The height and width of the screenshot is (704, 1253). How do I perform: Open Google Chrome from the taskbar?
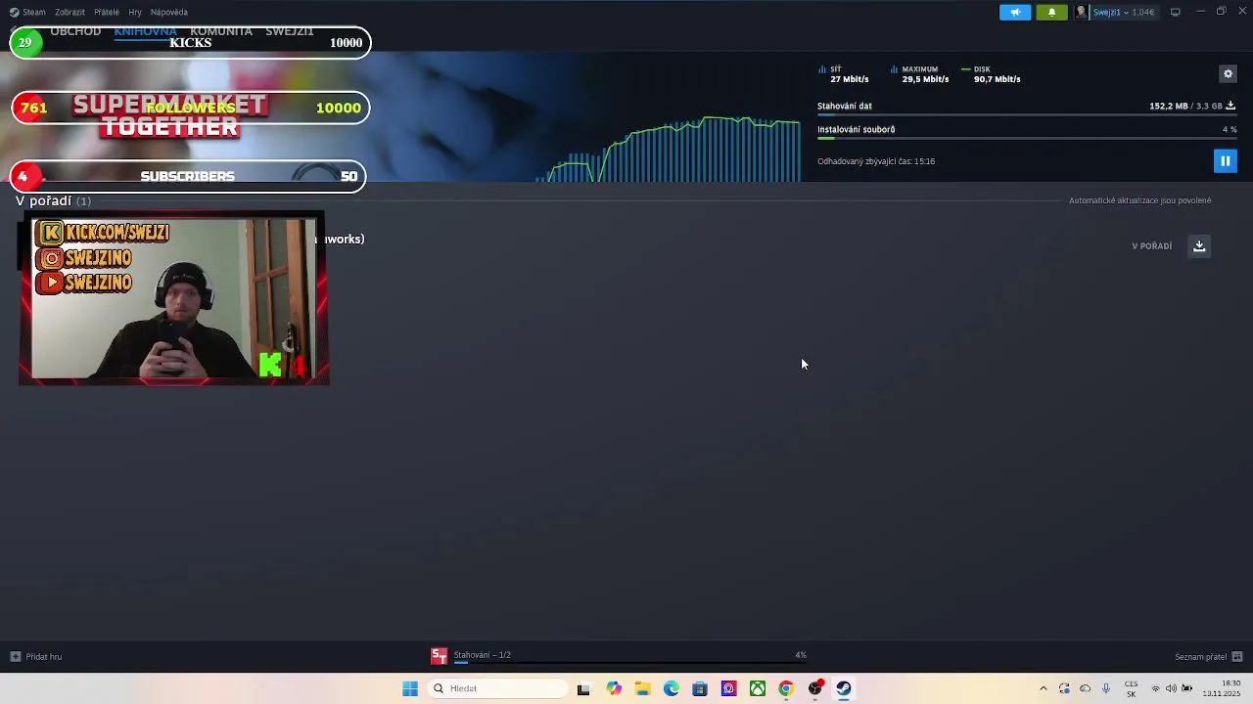786,688
